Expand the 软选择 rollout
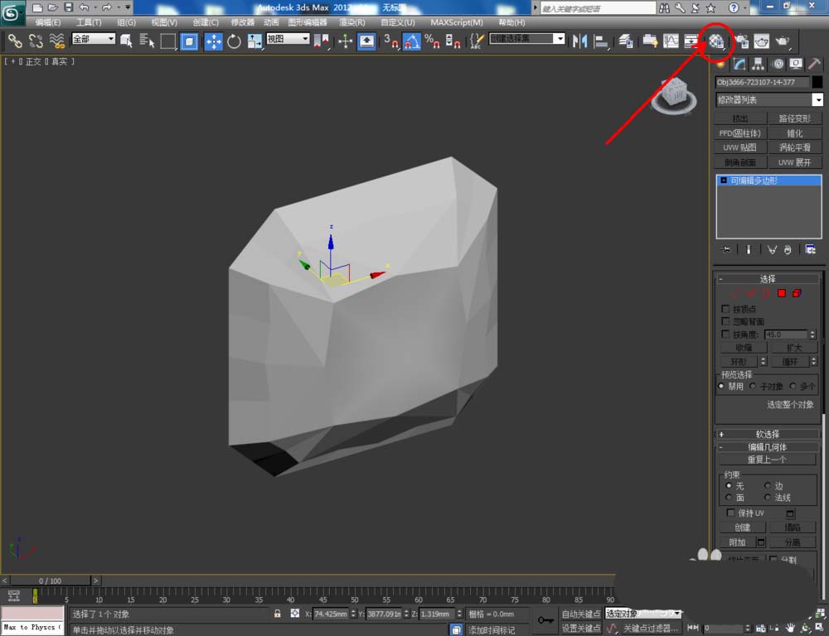Image resolution: width=829 pixels, height=636 pixels. pyautogui.click(x=767, y=434)
